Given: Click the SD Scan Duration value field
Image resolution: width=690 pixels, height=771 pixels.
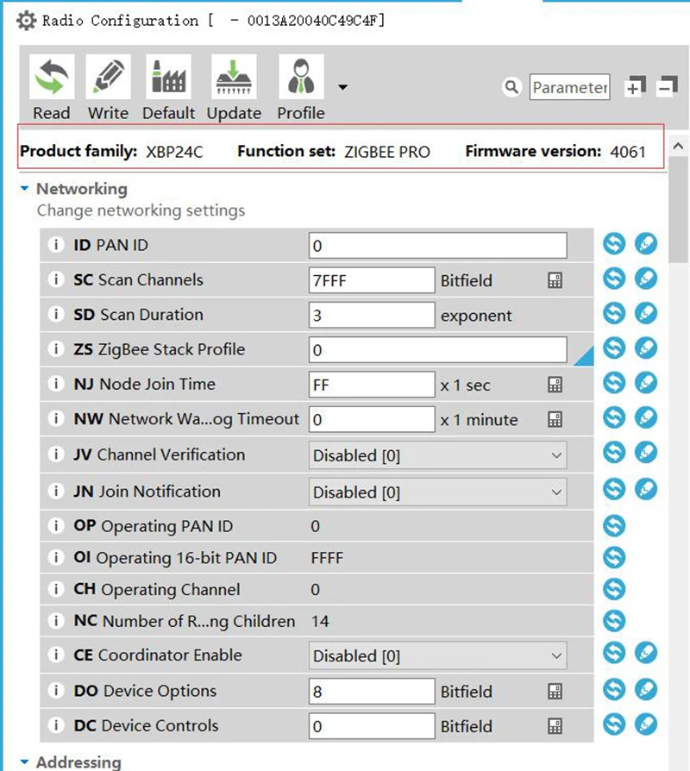Looking at the screenshot, I should point(372,315).
